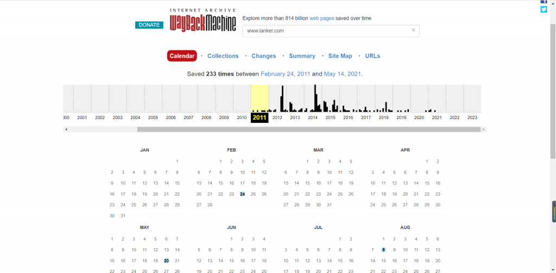This screenshot has height=273, width=556.
Task: Click the horizontal timeline scrollbar thumb
Action: pos(309,129)
